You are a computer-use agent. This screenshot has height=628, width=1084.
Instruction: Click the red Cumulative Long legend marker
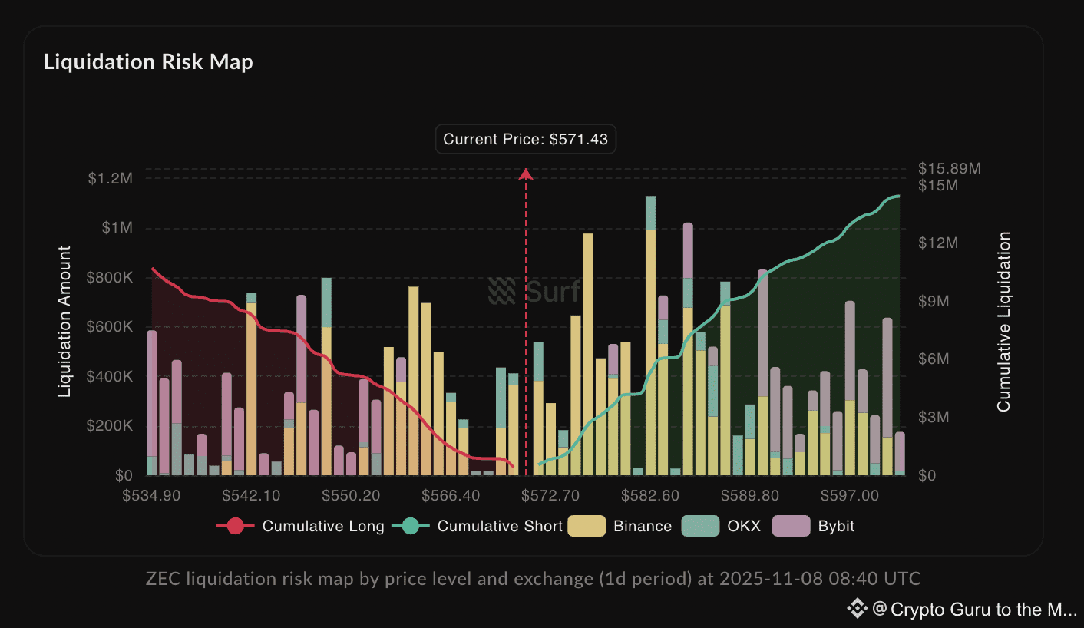pos(235,526)
